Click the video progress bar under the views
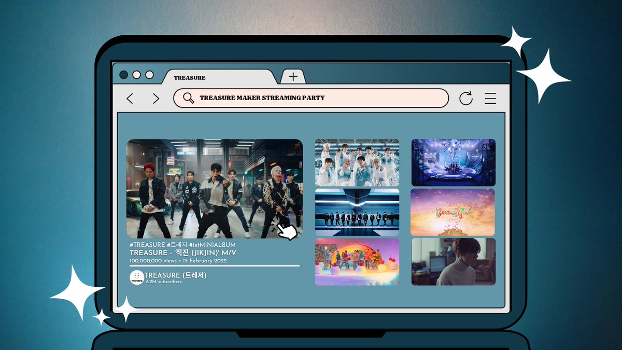This screenshot has width=622, height=350. pyautogui.click(x=215, y=265)
